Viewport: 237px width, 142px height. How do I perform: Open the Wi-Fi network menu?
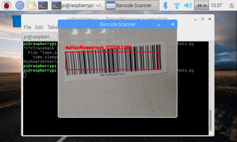[177, 5]
